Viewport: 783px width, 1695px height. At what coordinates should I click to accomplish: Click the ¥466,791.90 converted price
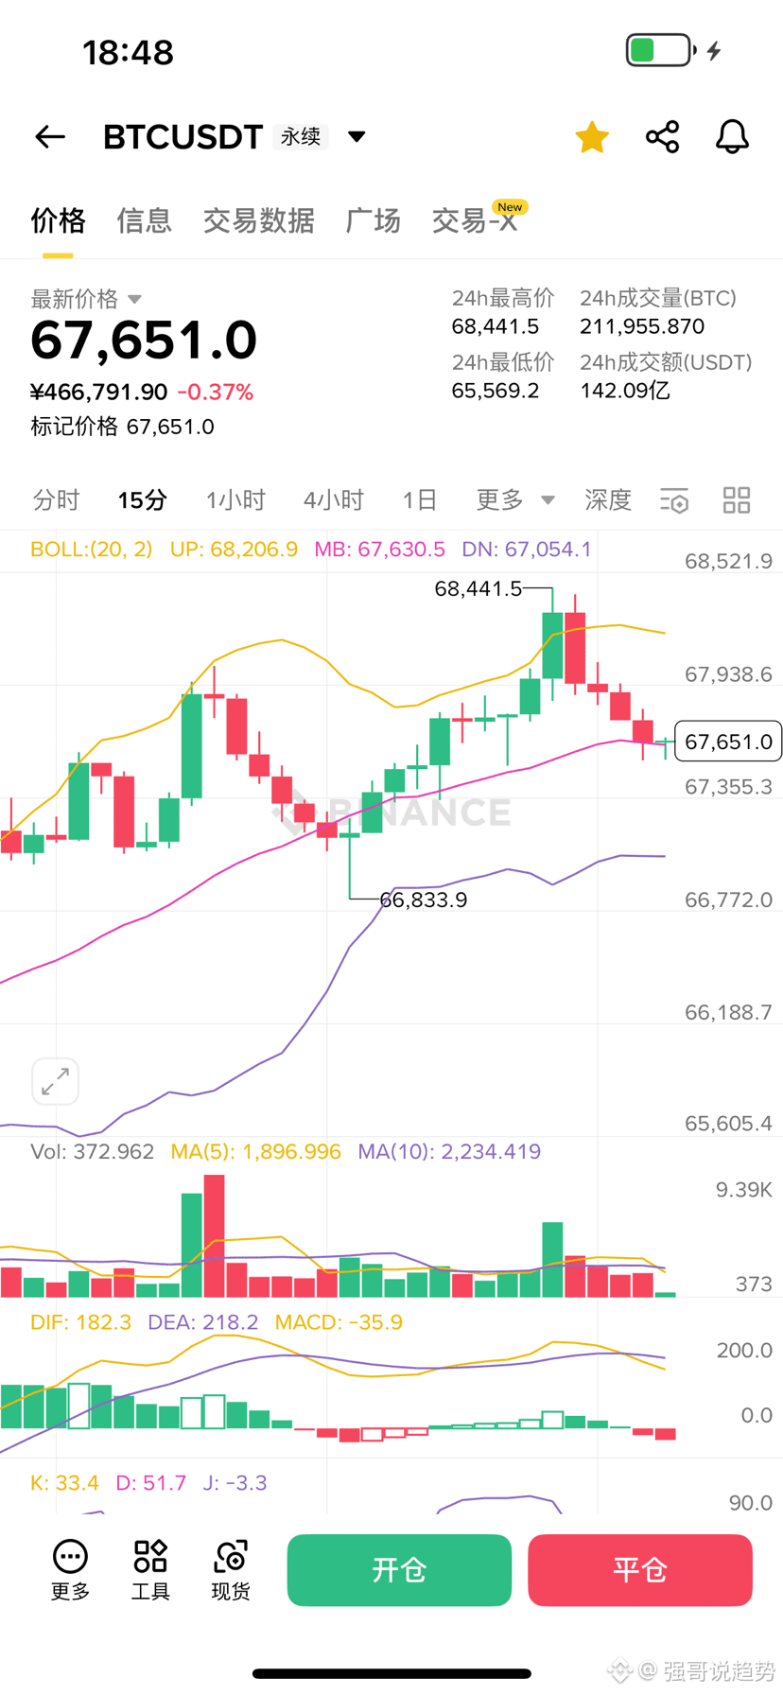click(x=98, y=392)
